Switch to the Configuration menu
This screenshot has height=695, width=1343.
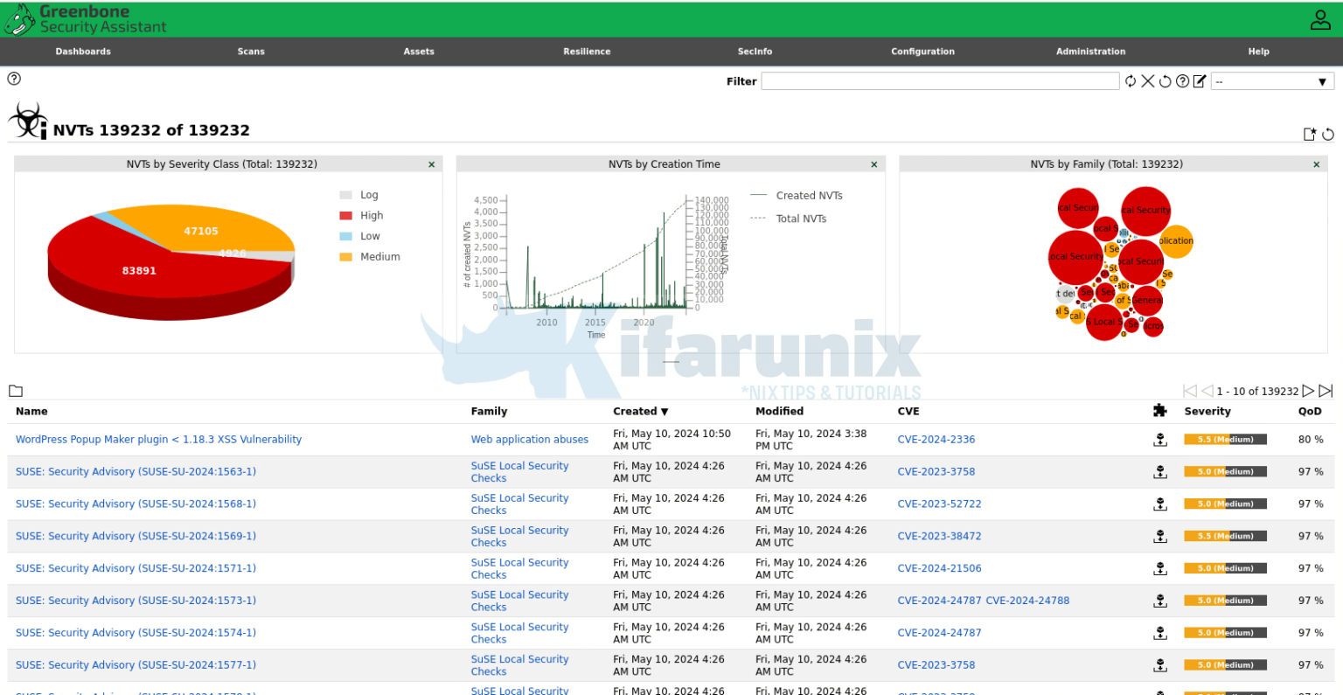point(922,51)
